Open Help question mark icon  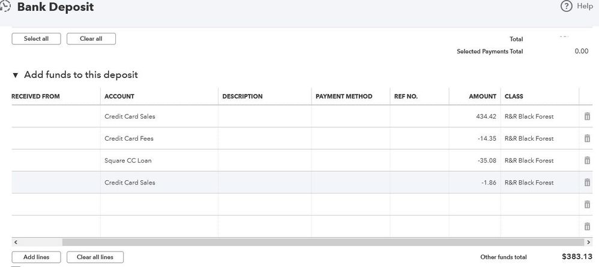[x=566, y=6]
